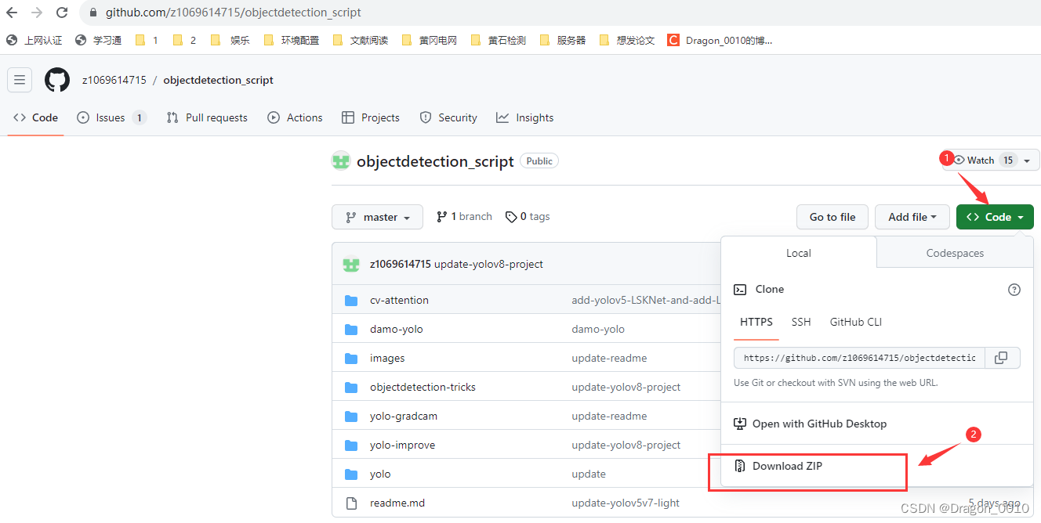Open the hamburger navigation menu
1041x523 pixels.
pyautogui.click(x=20, y=80)
